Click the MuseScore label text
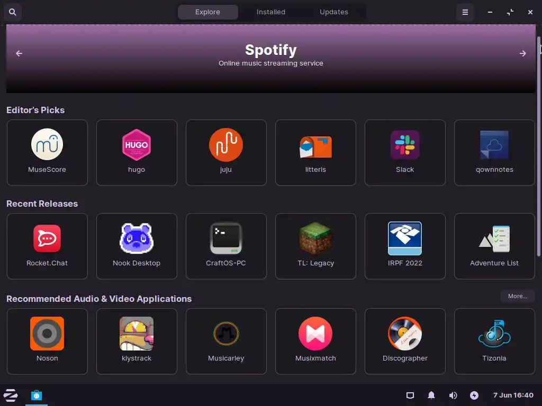This screenshot has height=406, width=542. pyautogui.click(x=47, y=170)
